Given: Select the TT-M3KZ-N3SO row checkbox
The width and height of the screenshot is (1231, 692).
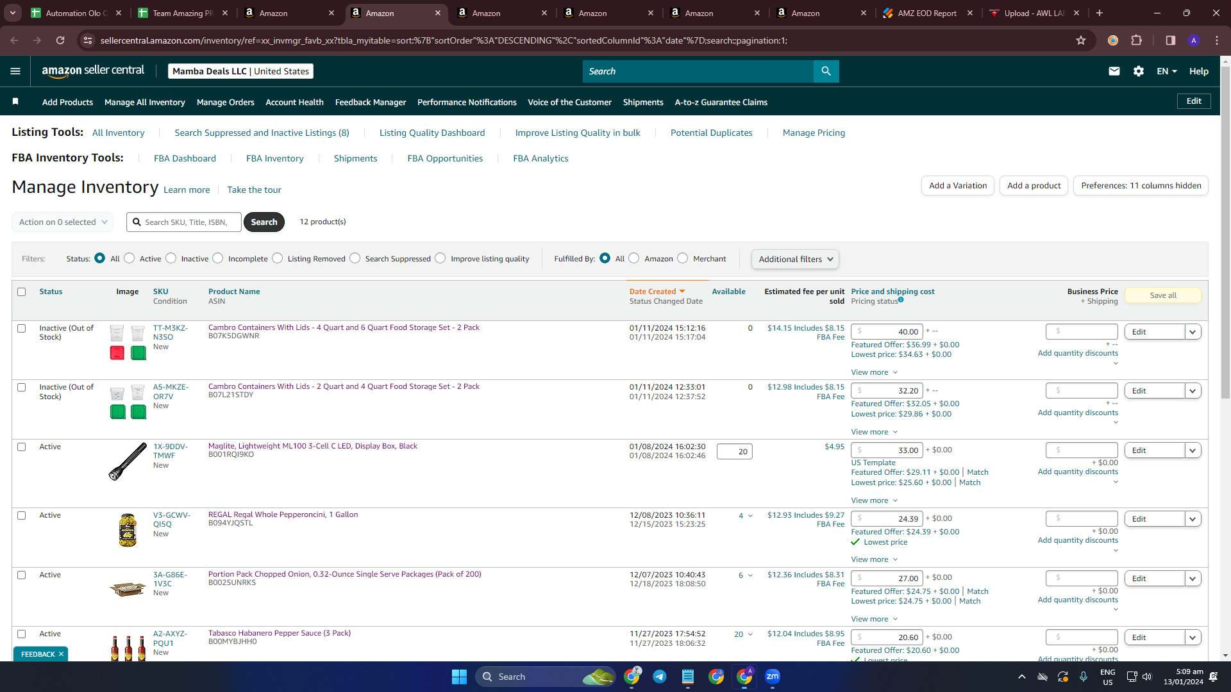Looking at the screenshot, I should [21, 328].
